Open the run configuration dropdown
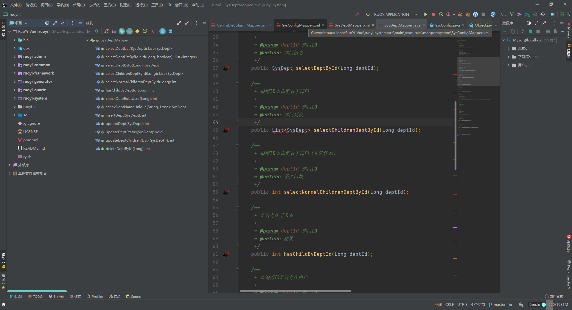572x310 pixels. [416, 14]
